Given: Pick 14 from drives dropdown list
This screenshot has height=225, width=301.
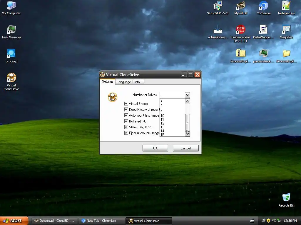Looking at the screenshot, I should tap(172, 131).
